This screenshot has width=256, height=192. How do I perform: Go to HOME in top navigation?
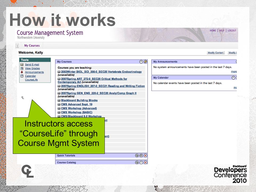coord(213,30)
